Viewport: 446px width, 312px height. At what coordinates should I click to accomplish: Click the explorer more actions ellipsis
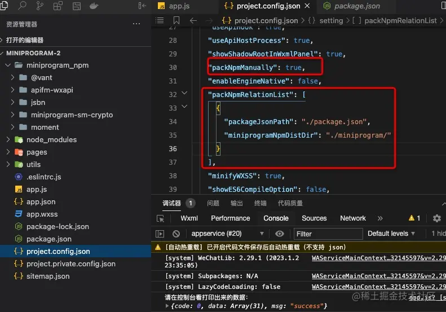(x=136, y=24)
